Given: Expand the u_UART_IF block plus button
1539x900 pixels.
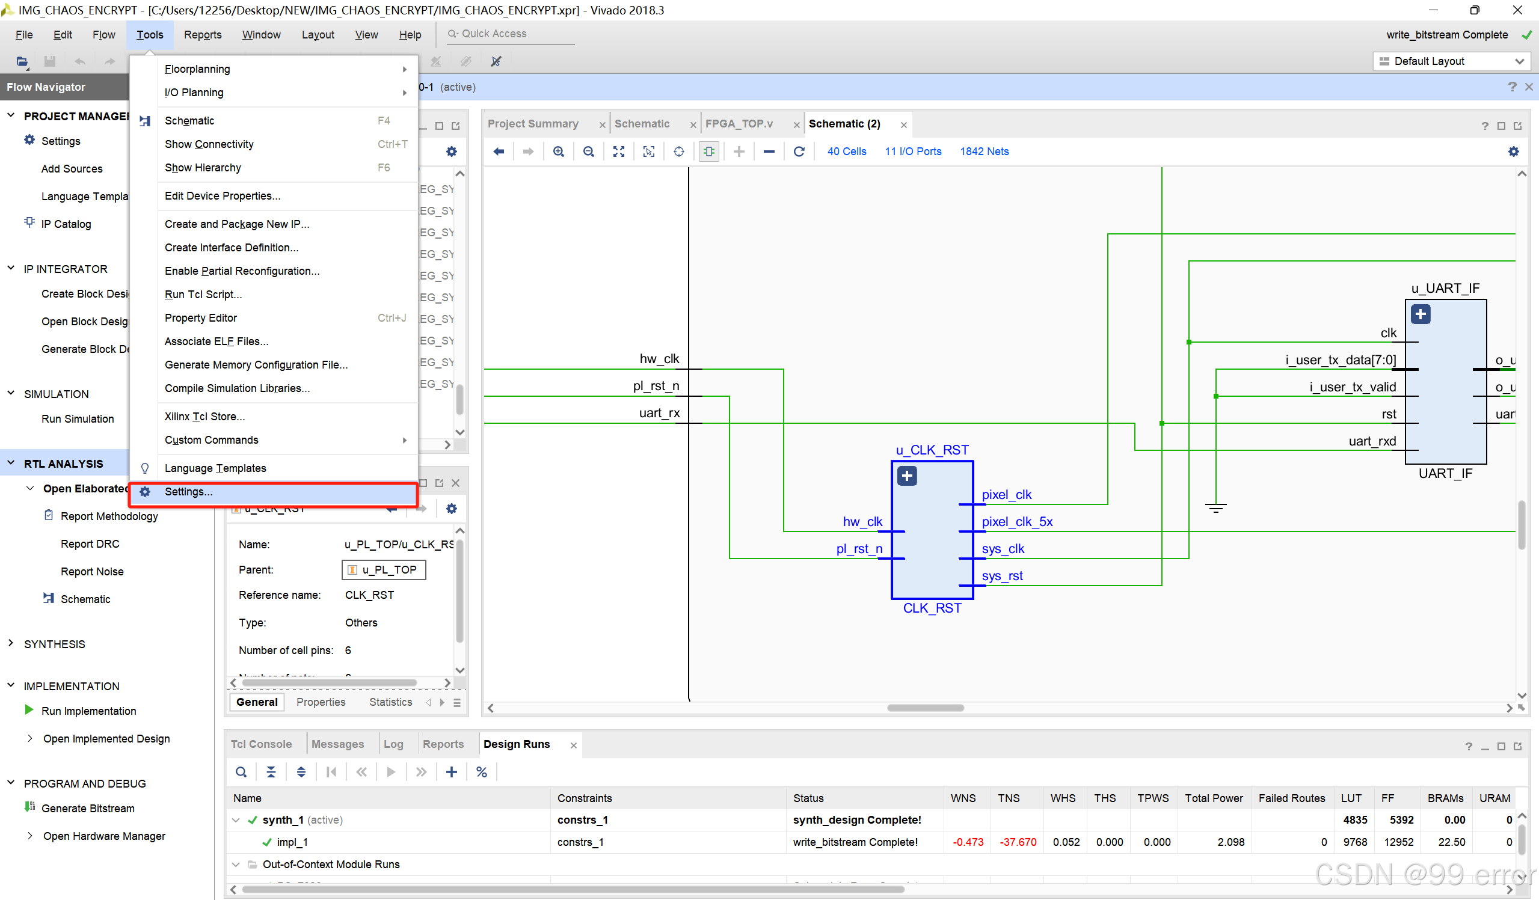Looking at the screenshot, I should (x=1421, y=314).
